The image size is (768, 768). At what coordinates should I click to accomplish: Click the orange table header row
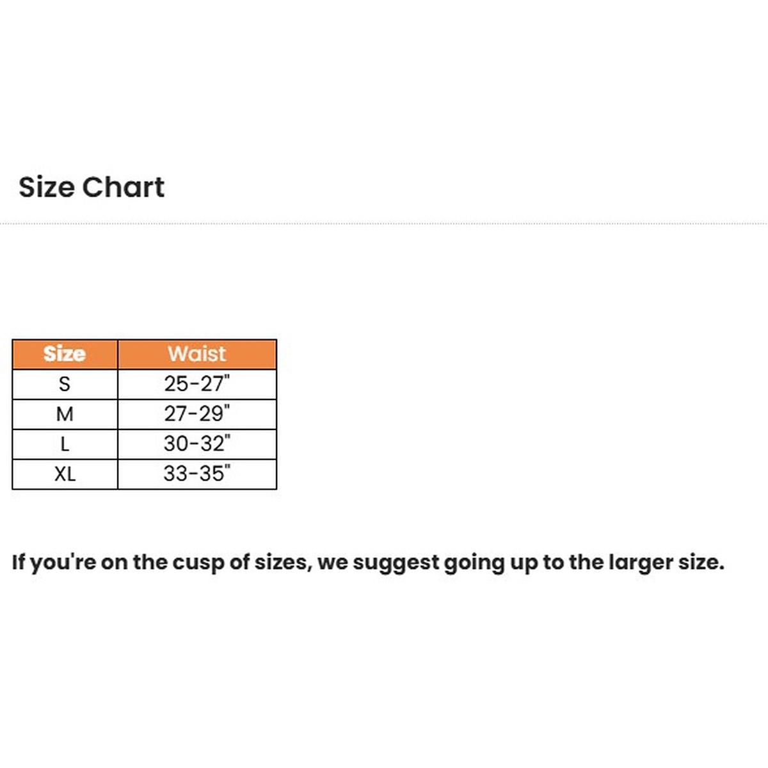tap(145, 354)
